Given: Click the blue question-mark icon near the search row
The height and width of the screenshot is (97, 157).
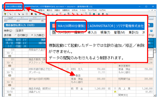Looking at the screenshot, I should click(x=151, y=31).
